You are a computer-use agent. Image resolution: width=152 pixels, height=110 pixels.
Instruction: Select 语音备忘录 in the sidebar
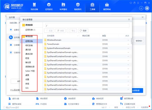(30, 67)
